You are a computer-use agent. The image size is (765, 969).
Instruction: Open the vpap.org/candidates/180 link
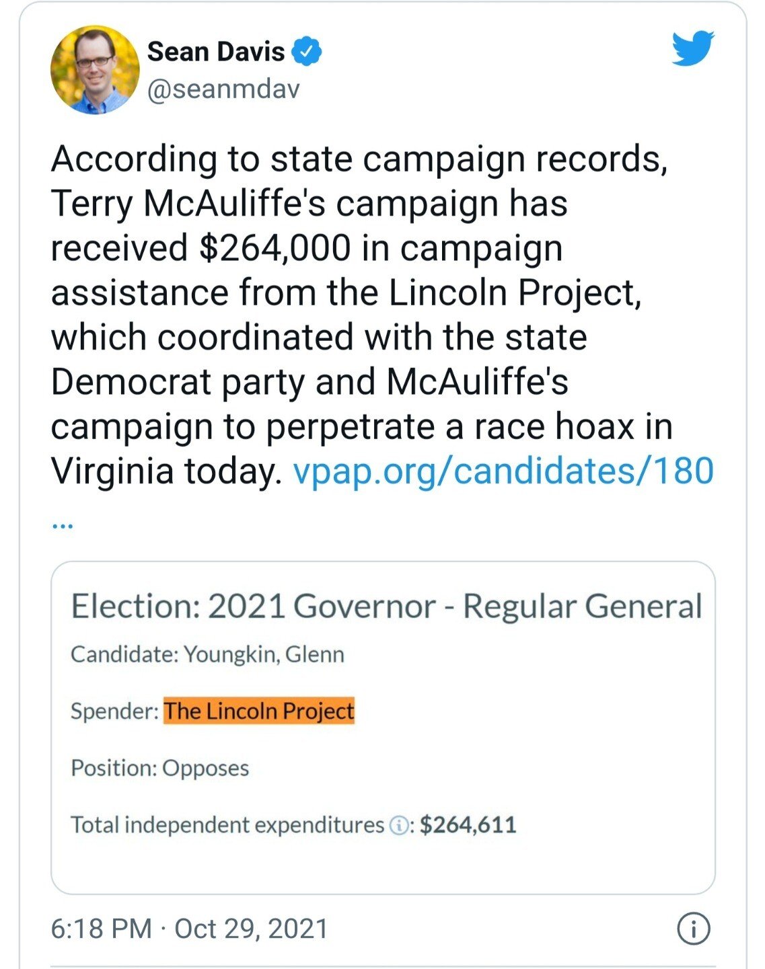coord(503,471)
